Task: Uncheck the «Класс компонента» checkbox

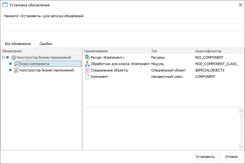Action: pos(11,64)
